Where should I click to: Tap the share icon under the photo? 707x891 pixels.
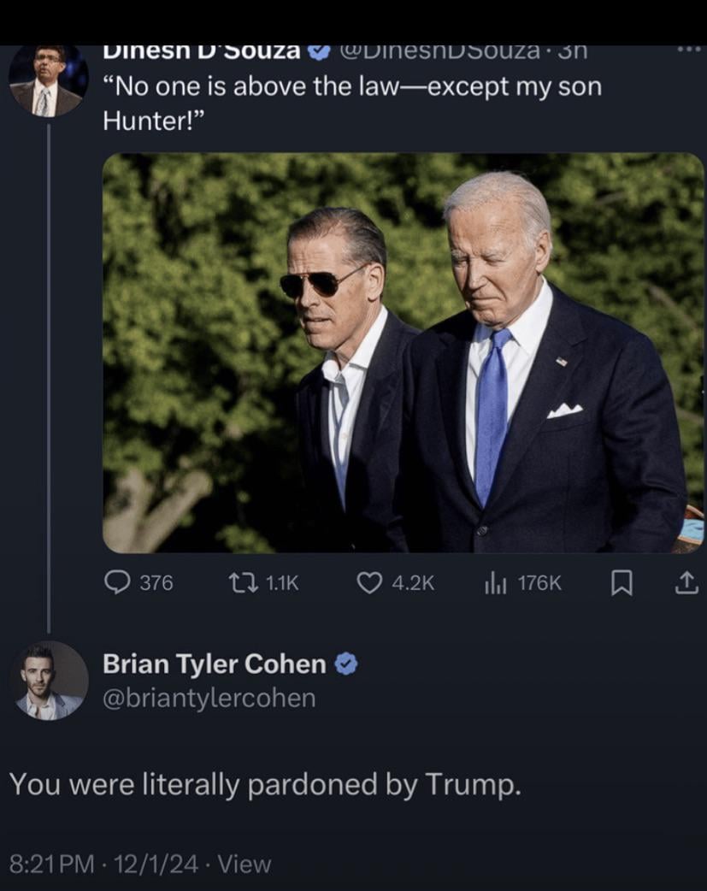pos(686,582)
